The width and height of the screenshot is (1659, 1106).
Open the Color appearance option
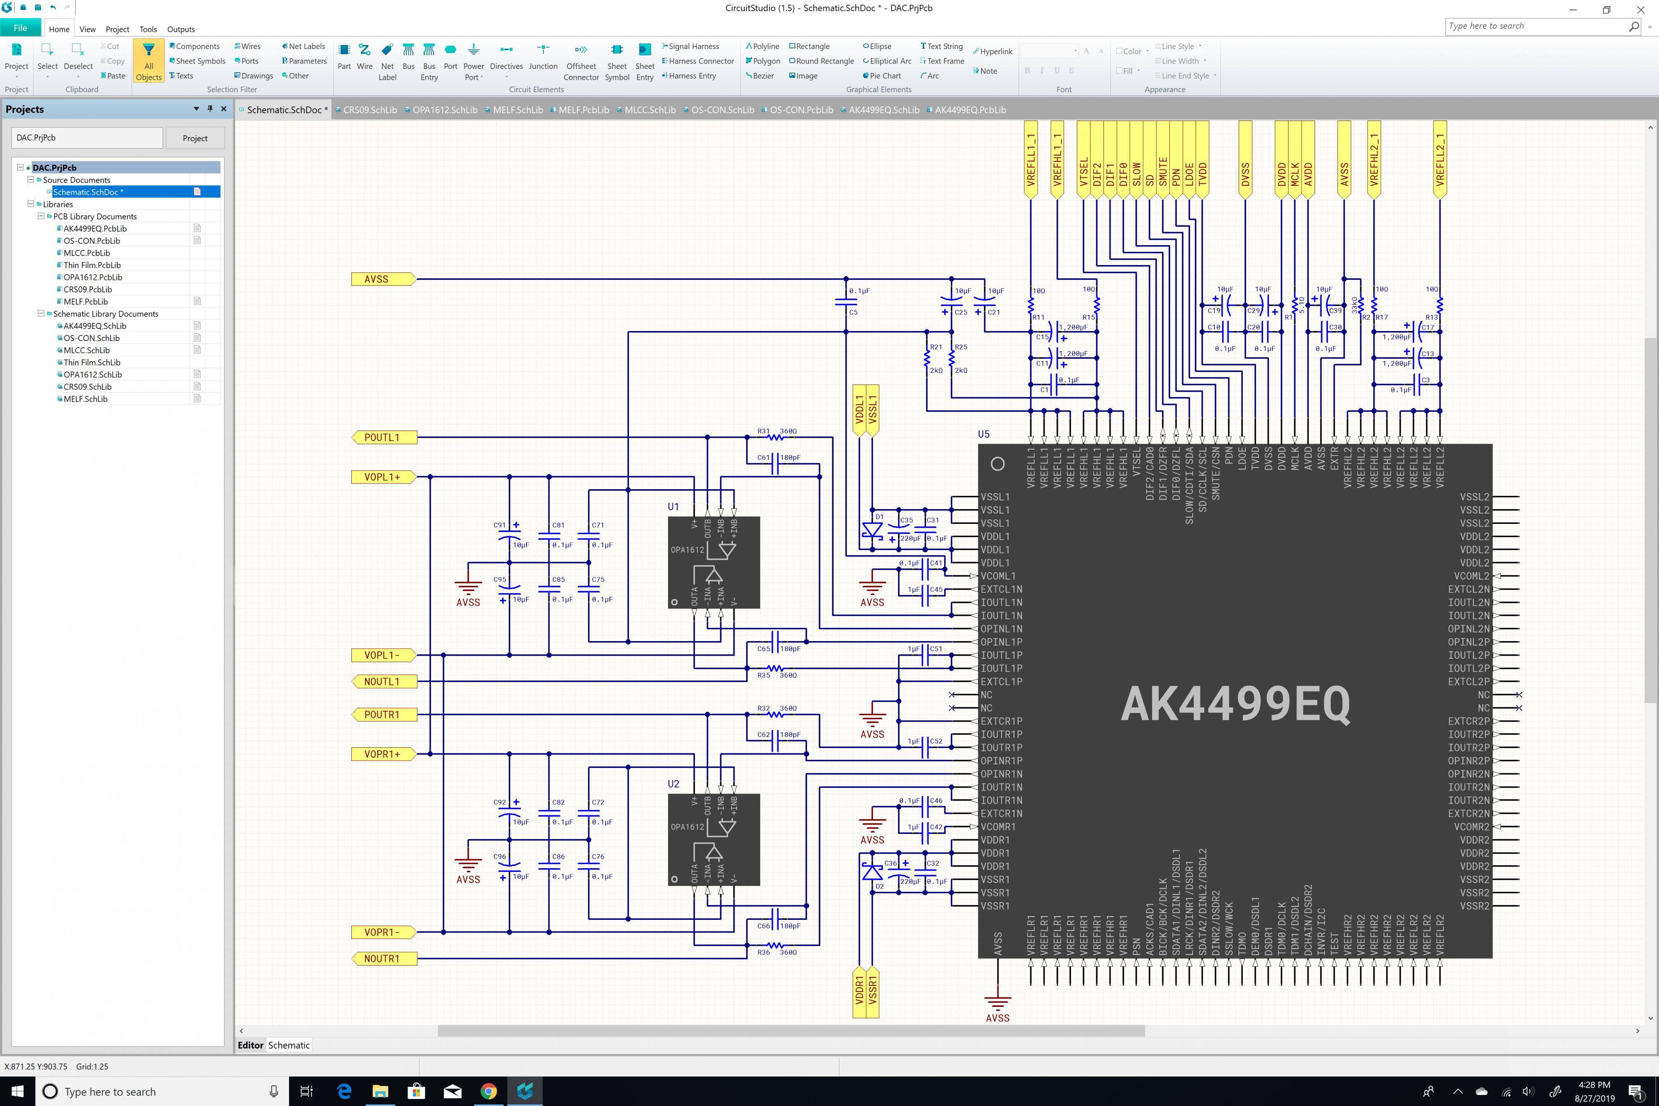pyautogui.click(x=1131, y=52)
